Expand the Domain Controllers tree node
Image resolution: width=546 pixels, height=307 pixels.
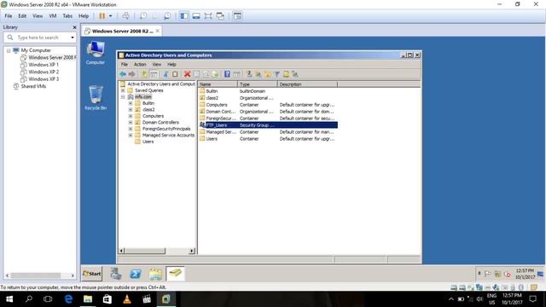pos(131,123)
